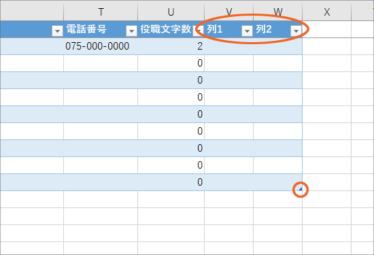Open filter dropdown left of 電話番号 header
374x255 pixels.
point(57,31)
